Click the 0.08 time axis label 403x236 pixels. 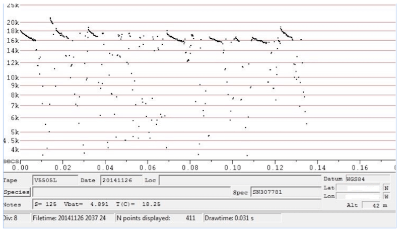tap(190, 167)
